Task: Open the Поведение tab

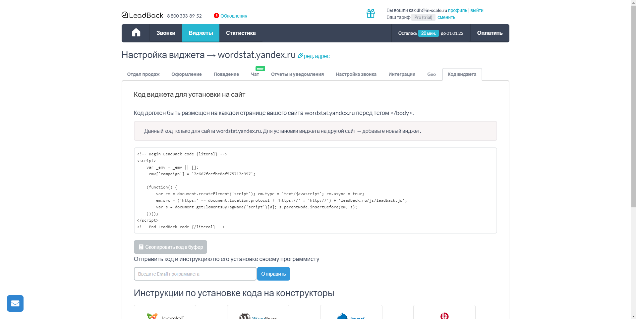Action: point(226,74)
